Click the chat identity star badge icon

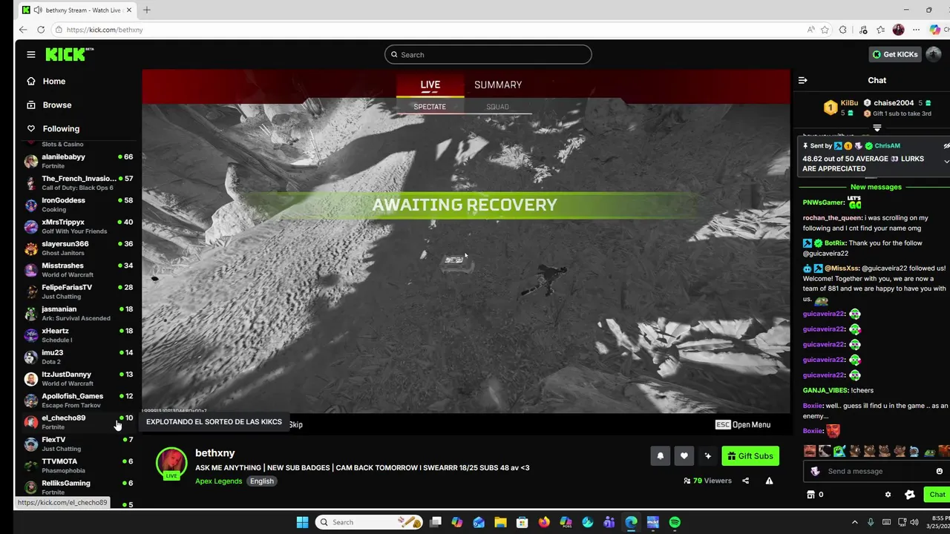point(910,495)
